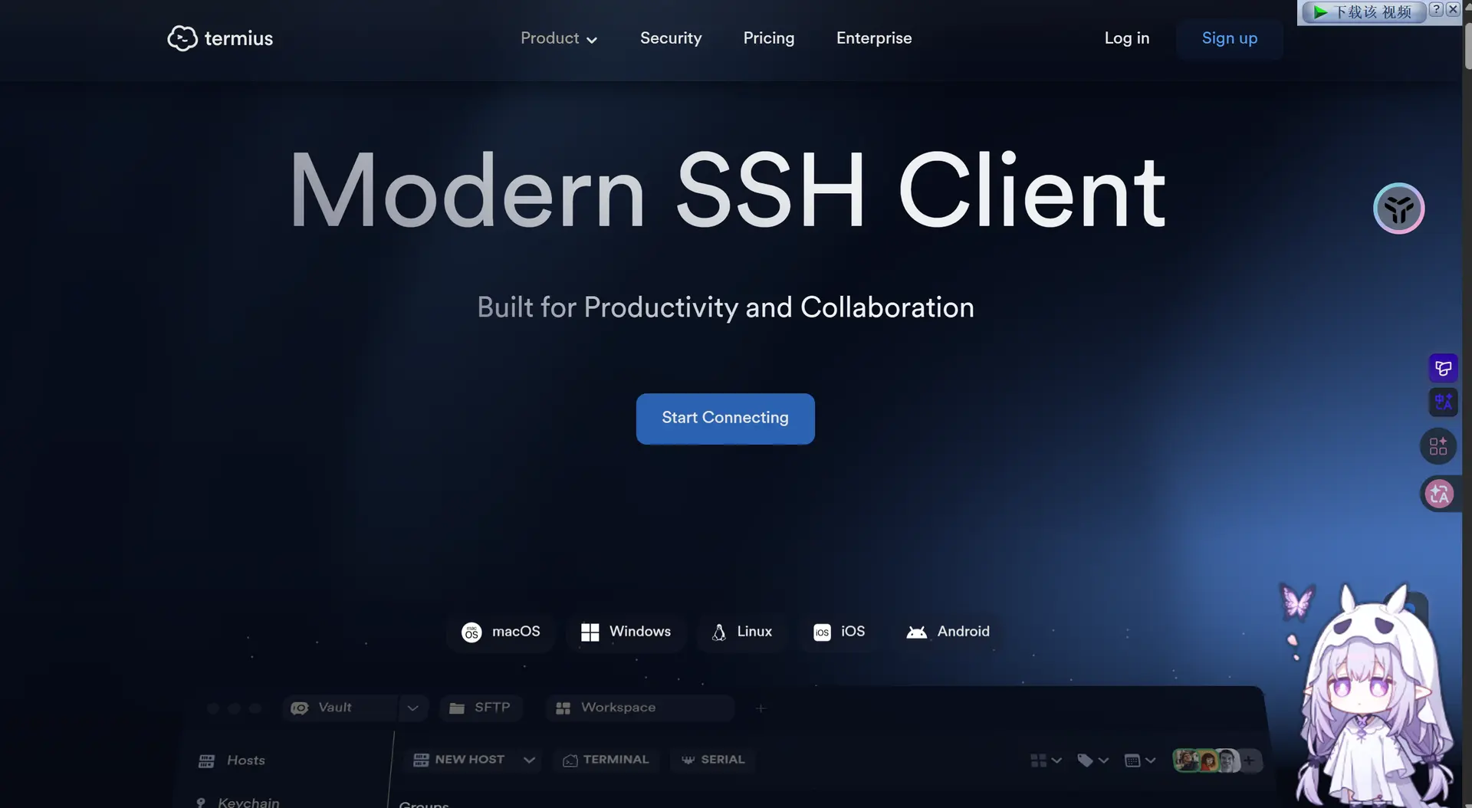Click "Built for Productivity and Collaboration" subtitle

[x=725, y=308]
